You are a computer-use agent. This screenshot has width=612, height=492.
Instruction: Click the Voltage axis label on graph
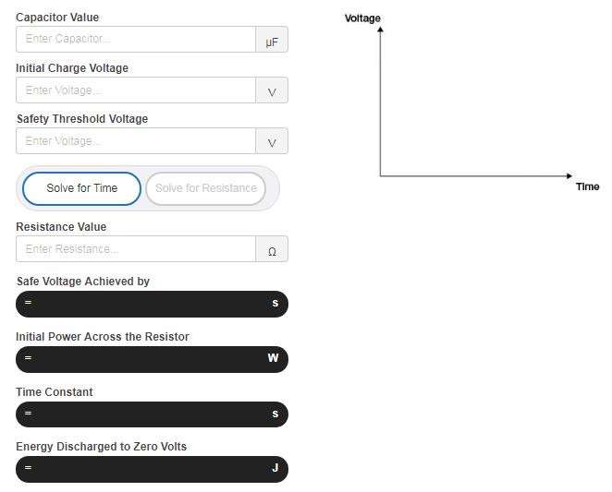tap(362, 18)
